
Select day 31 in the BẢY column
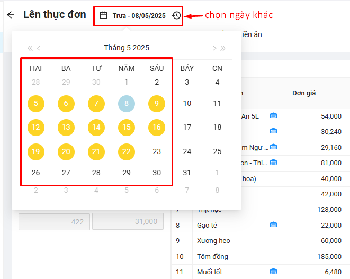click(187, 173)
